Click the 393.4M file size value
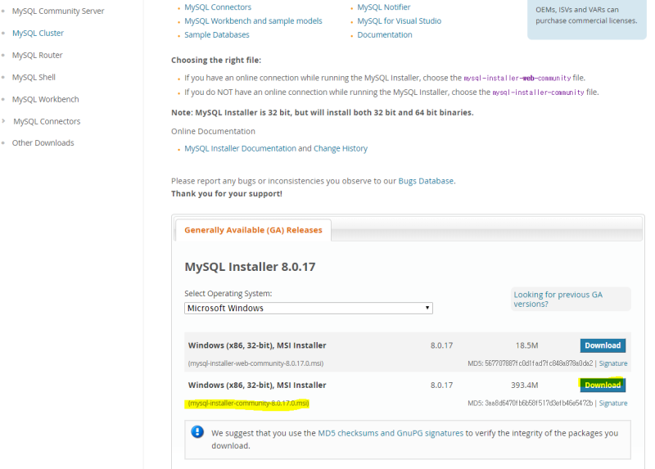 pos(524,385)
